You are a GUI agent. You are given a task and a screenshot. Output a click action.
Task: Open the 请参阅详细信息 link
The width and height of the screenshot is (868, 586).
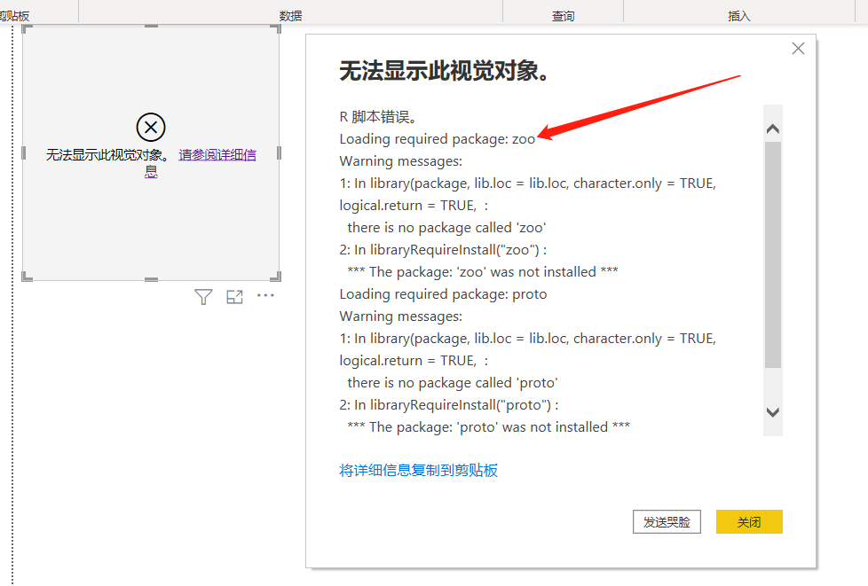click(217, 155)
